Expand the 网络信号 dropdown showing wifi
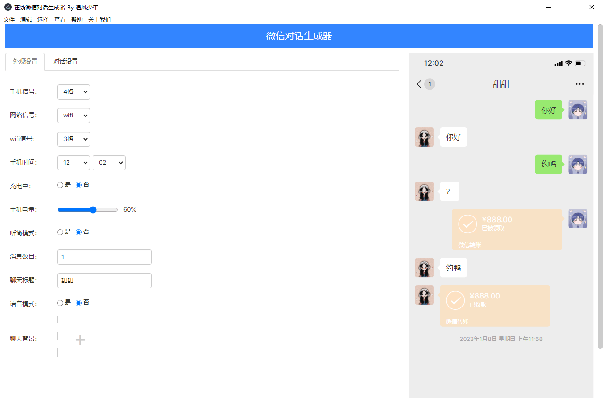 click(x=74, y=116)
